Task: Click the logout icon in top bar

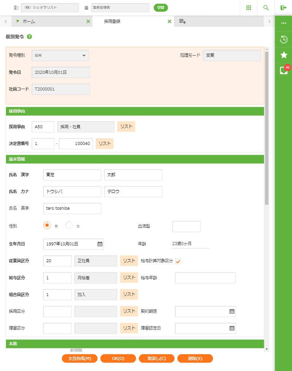Action: (283, 8)
